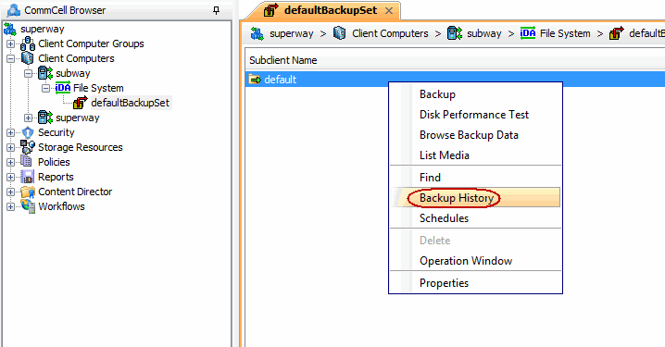Expand the Policies tree node
Image resolution: width=665 pixels, height=347 pixels.
tap(10, 162)
